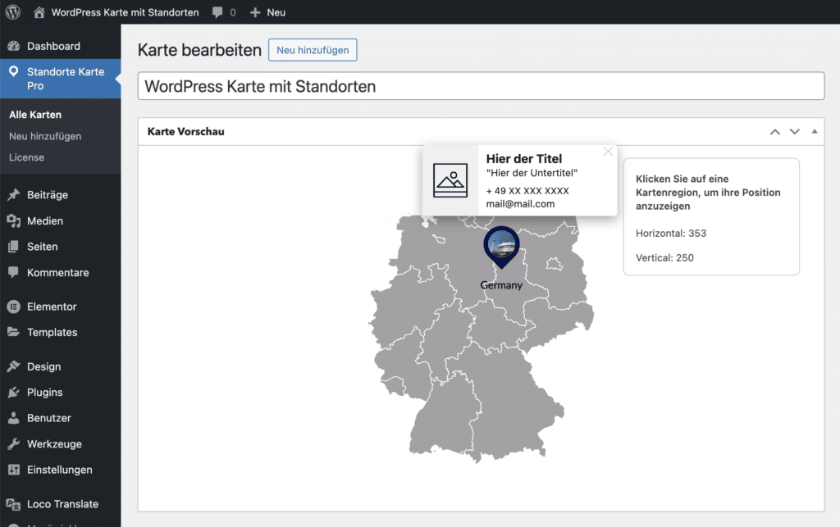Open License submenu item

[26, 157]
